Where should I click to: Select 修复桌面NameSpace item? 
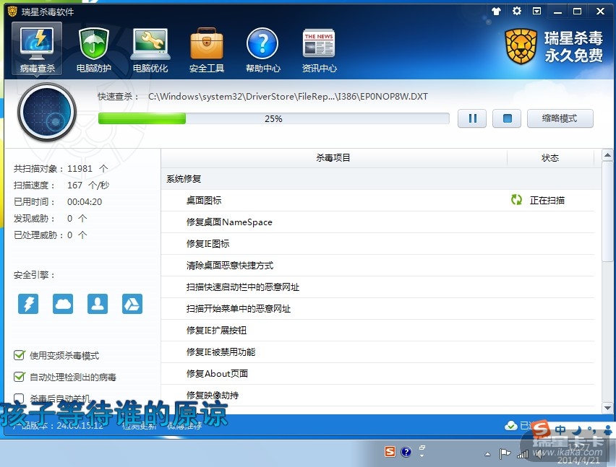coord(378,222)
